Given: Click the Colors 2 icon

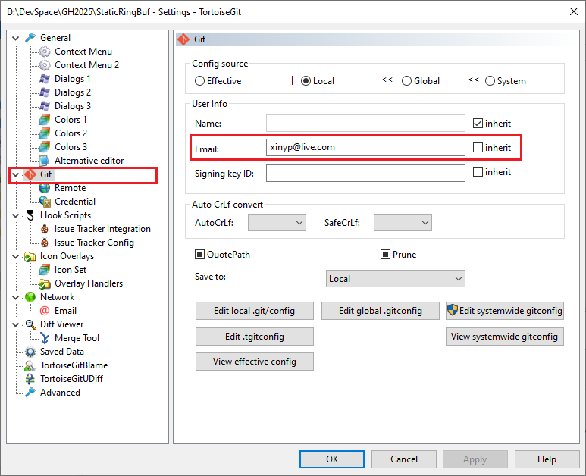Looking at the screenshot, I should [x=45, y=133].
